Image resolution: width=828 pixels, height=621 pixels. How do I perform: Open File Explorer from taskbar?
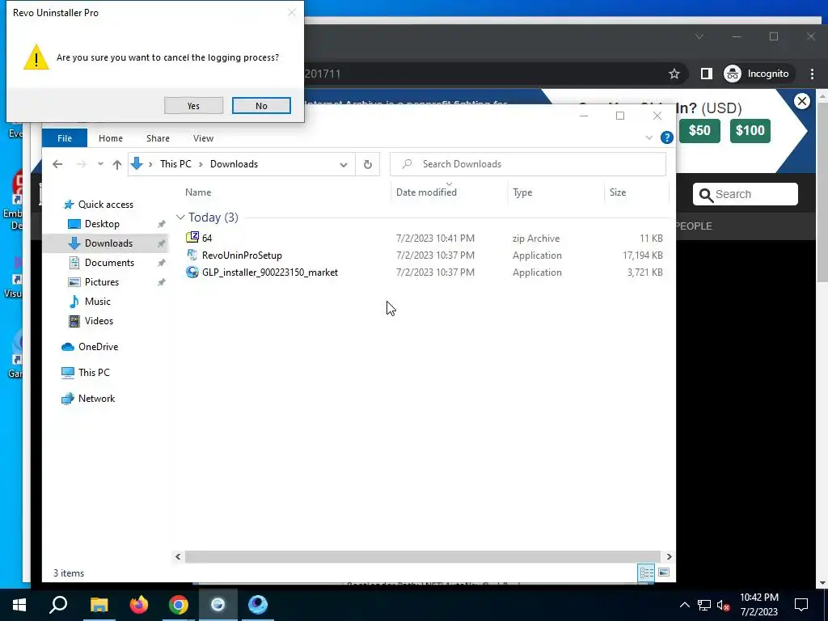[99, 605]
